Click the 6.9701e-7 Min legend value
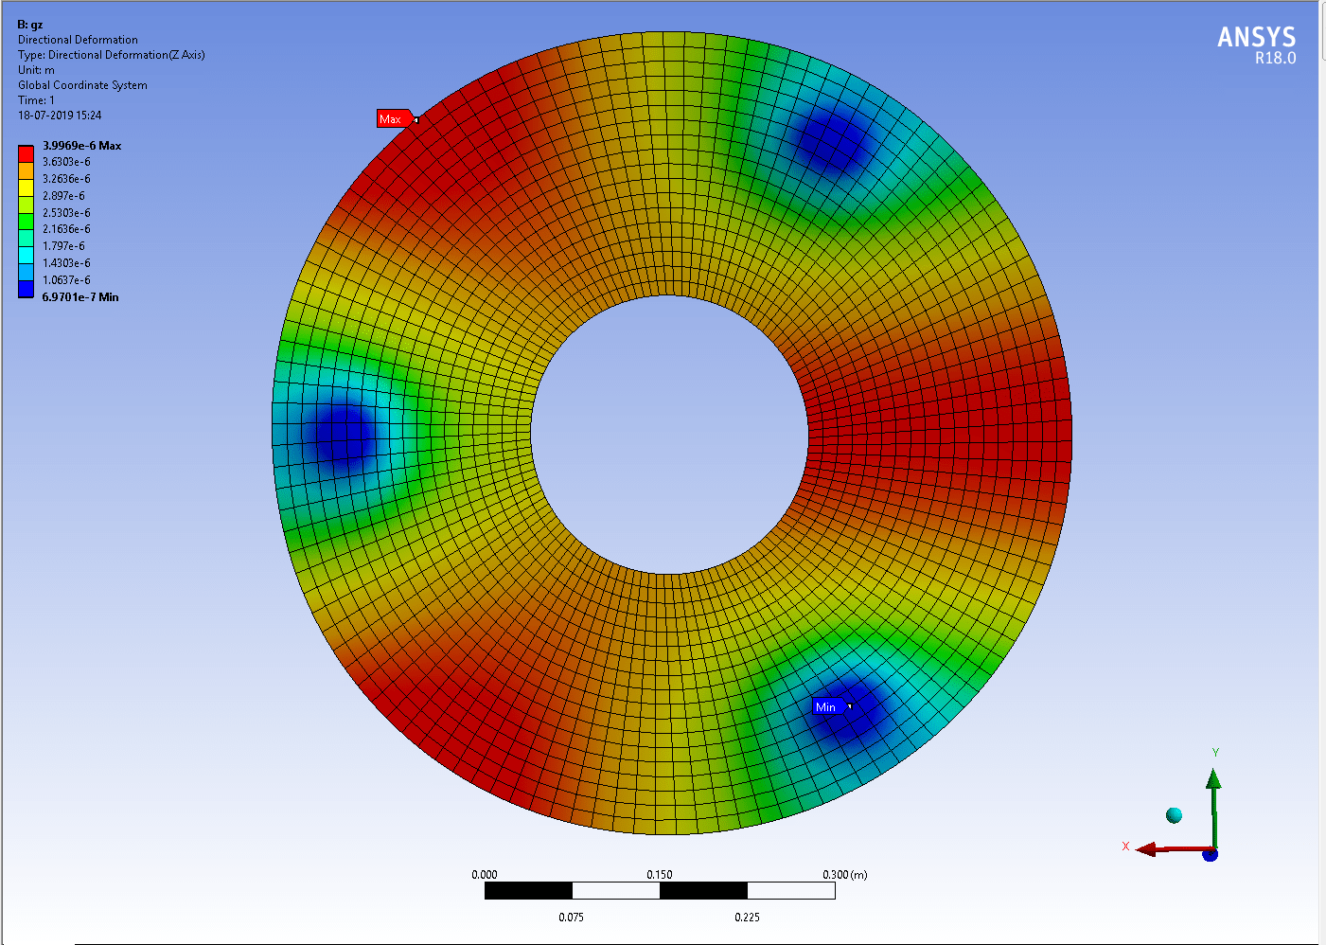 [80, 297]
